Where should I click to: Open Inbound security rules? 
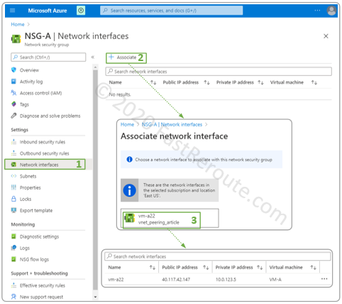43,142
